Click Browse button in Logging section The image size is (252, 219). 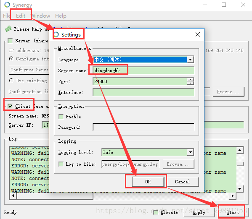(178, 164)
